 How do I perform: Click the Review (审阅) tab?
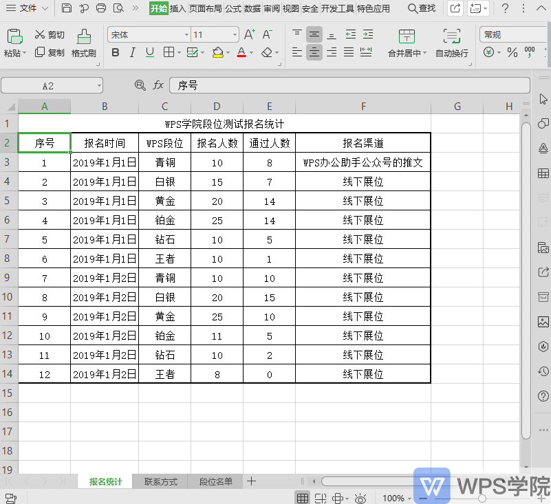tap(272, 8)
